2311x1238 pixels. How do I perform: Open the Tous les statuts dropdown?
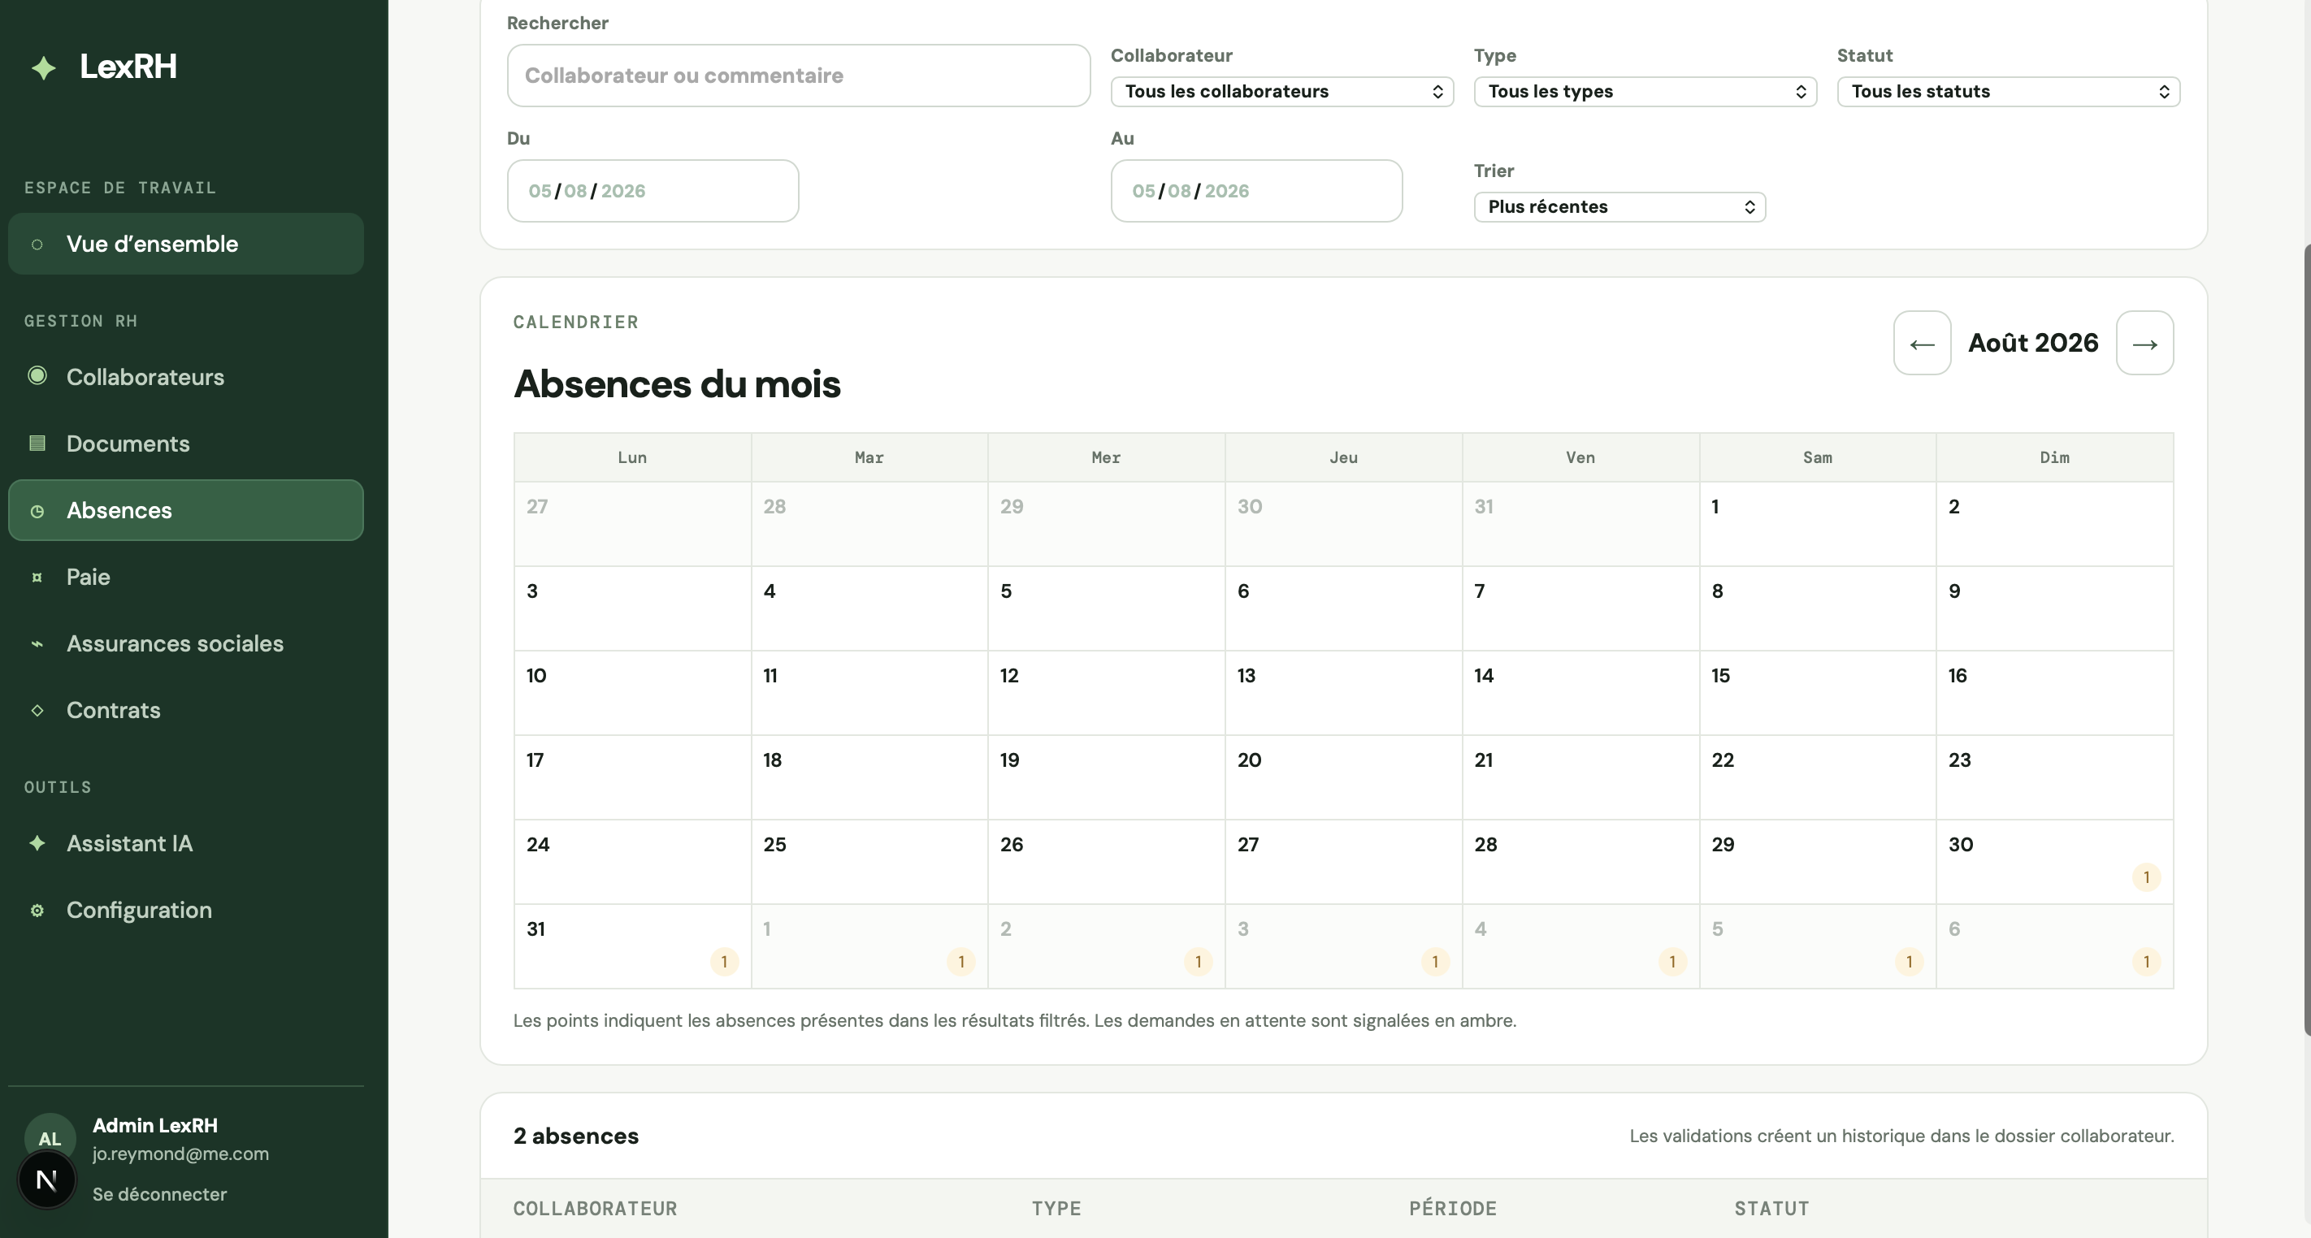[2009, 92]
